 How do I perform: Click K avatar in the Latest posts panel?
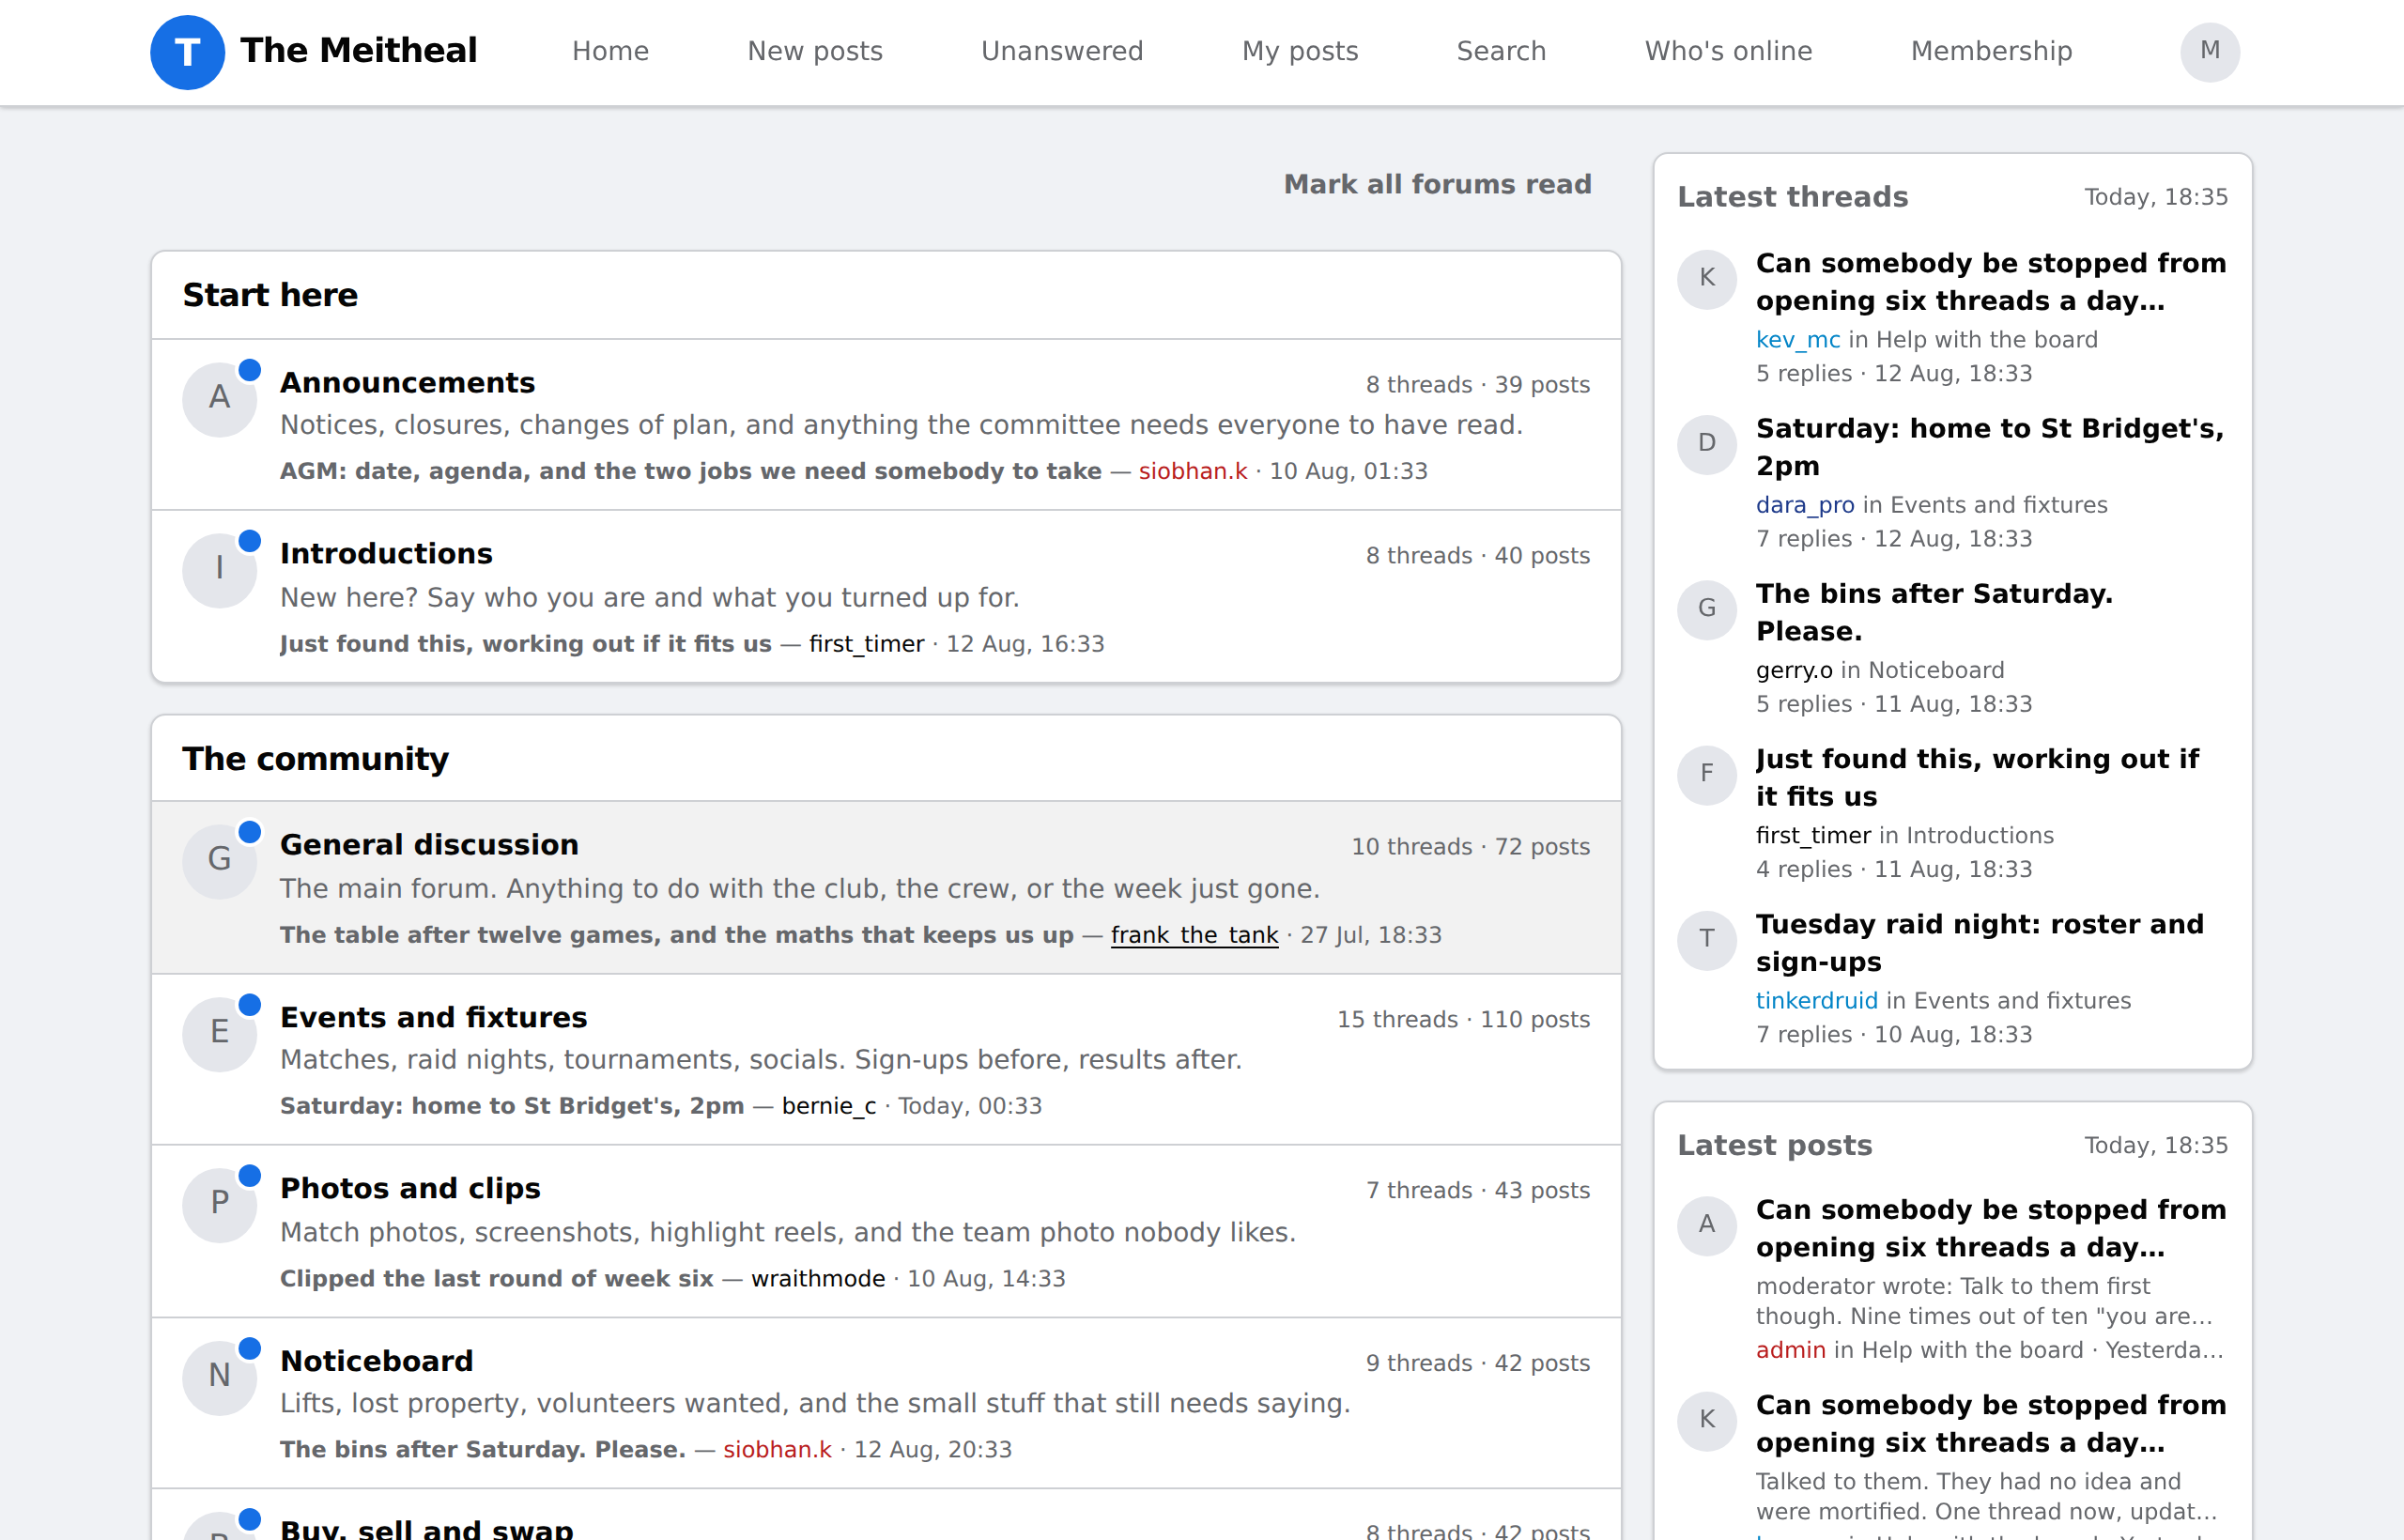1707,1421
